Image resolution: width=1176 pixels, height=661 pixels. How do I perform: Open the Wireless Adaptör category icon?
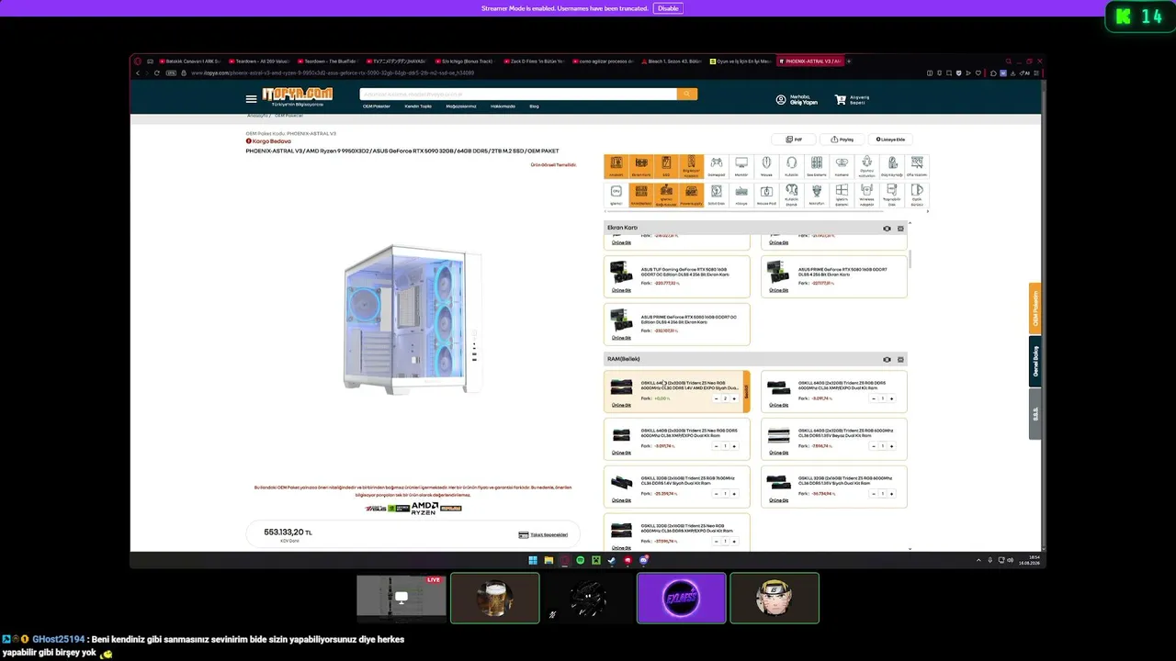866,195
